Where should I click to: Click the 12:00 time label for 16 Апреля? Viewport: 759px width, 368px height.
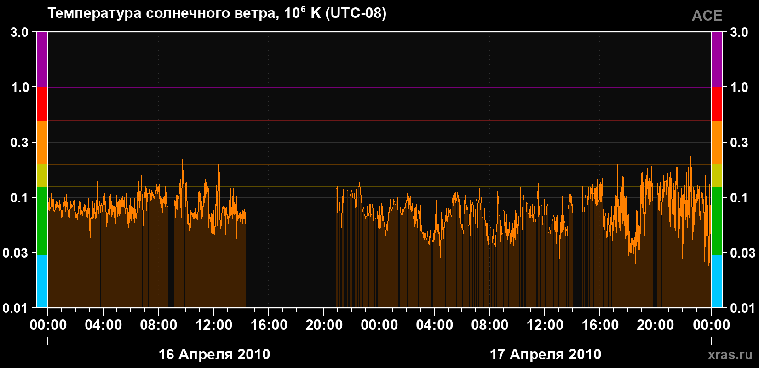coord(214,325)
